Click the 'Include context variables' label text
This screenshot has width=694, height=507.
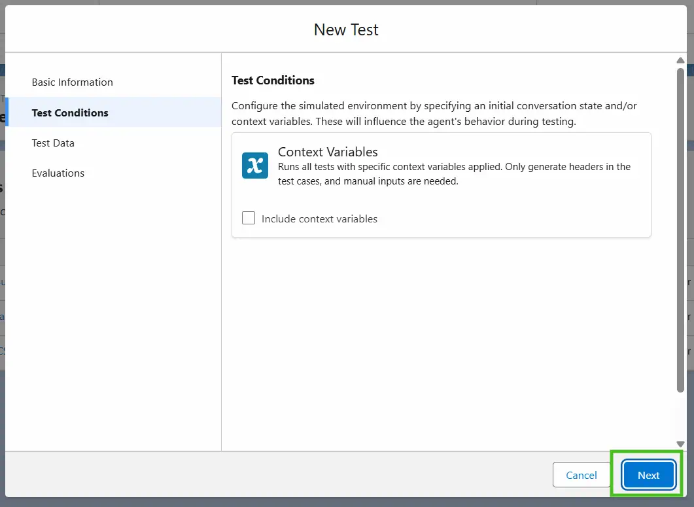tap(319, 219)
